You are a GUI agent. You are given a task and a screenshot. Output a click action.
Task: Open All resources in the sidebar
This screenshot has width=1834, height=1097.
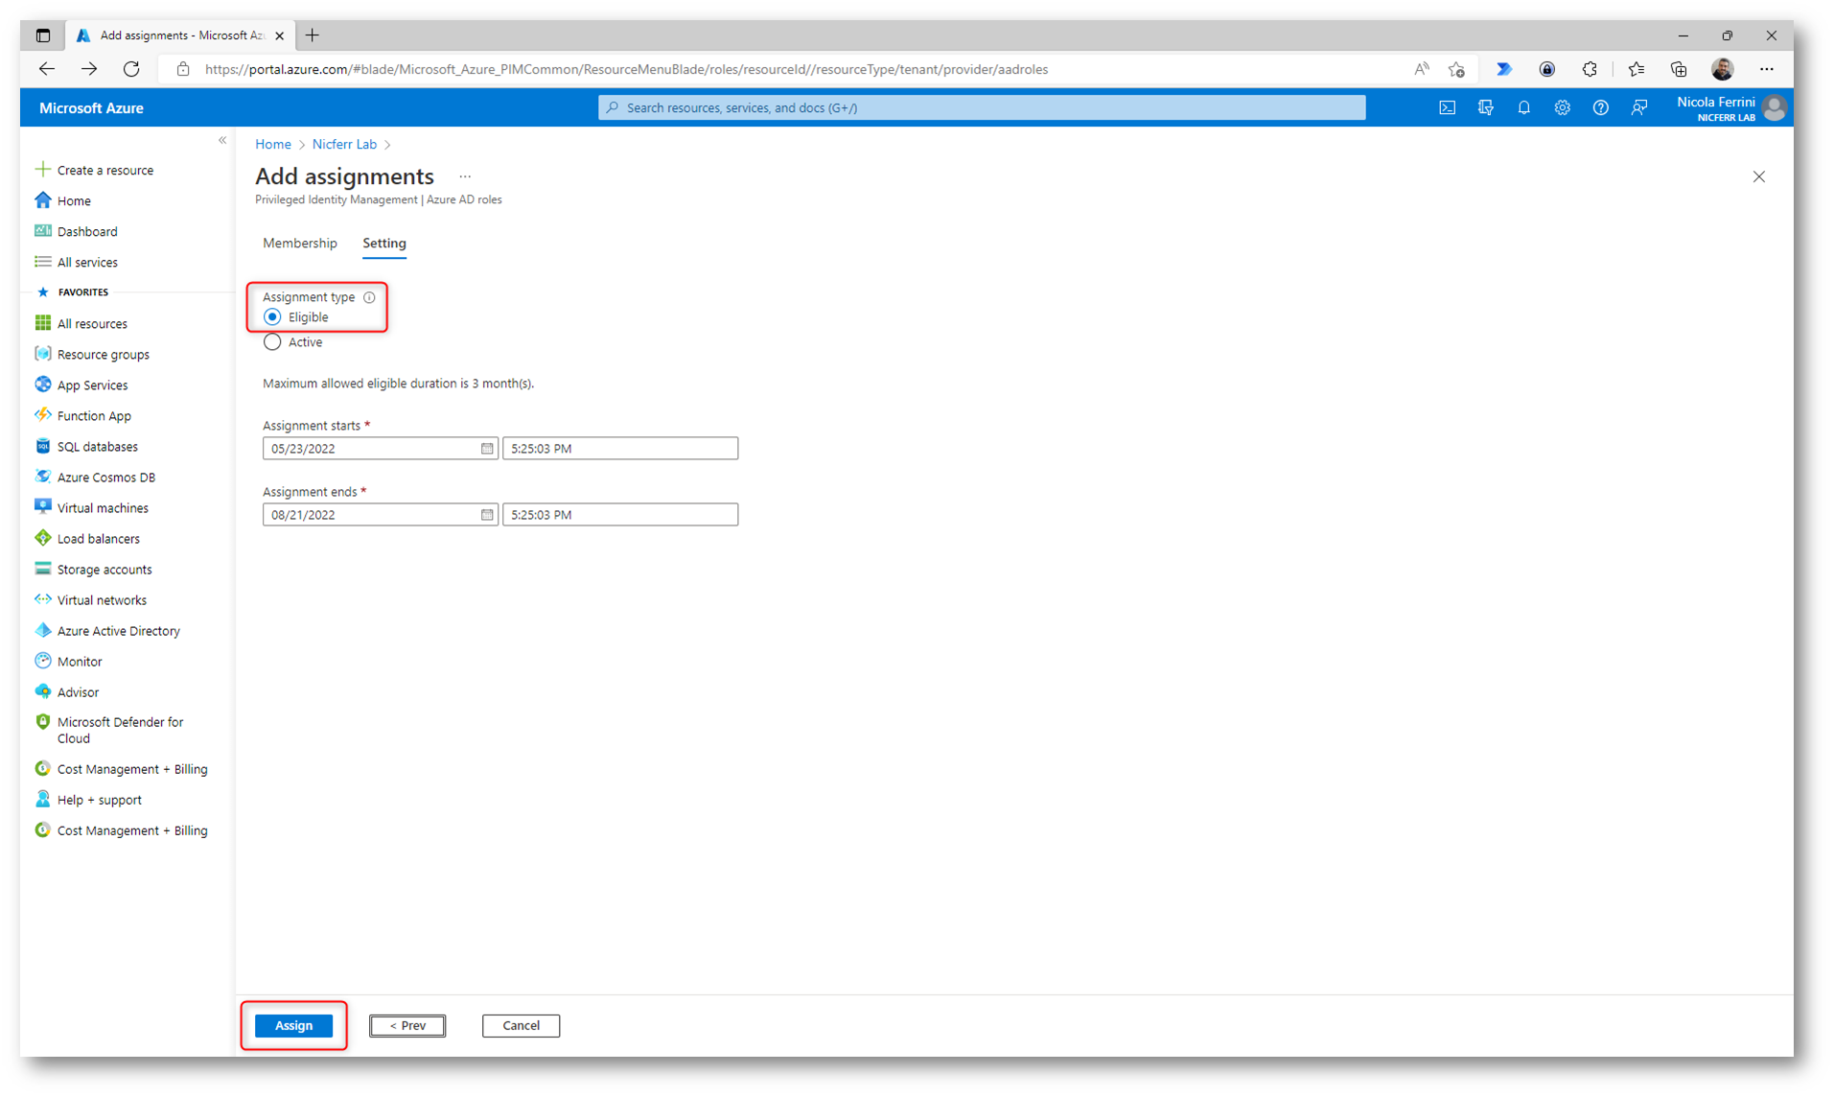click(x=92, y=323)
